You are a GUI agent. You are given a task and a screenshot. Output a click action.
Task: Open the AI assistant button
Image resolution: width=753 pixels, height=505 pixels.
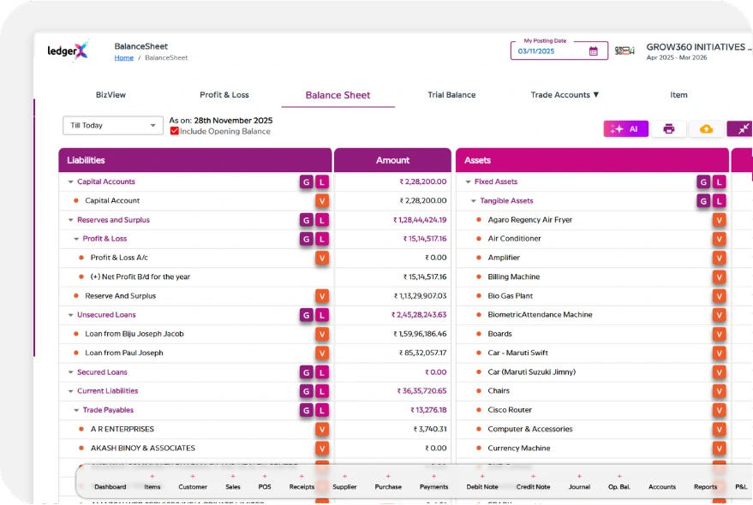coord(625,128)
